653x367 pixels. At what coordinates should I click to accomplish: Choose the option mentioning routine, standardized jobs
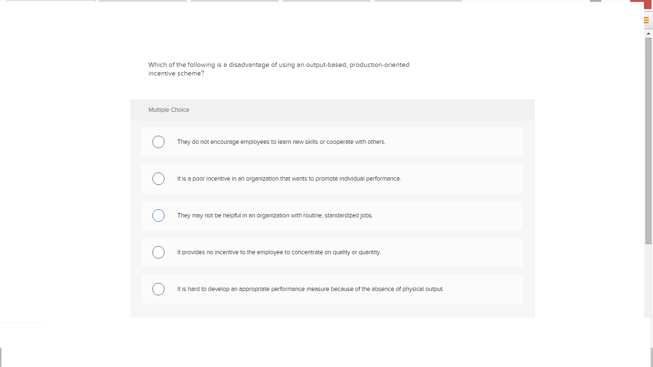coord(158,216)
